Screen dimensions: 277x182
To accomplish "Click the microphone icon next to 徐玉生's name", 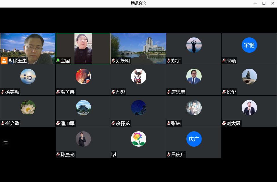I will (x=10, y=61).
